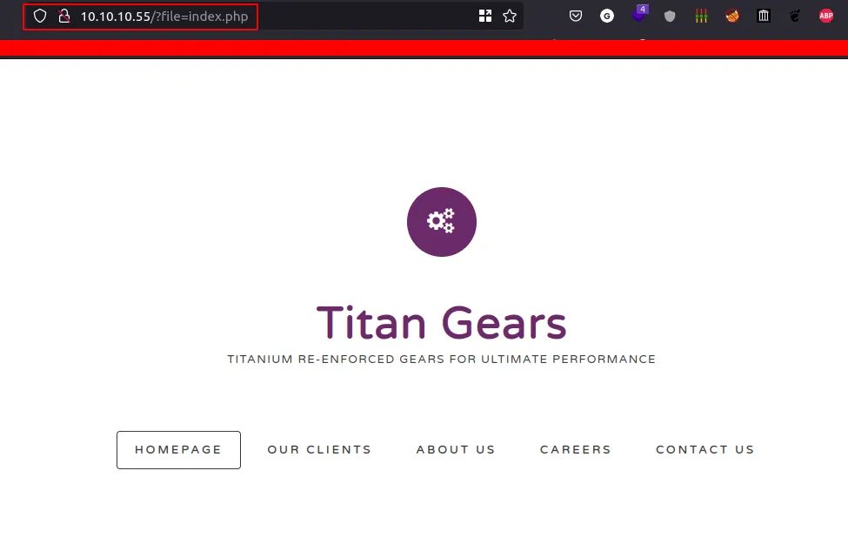The image size is (848, 538).
Task: Toggle the site connection security padlock
Action: [x=64, y=16]
